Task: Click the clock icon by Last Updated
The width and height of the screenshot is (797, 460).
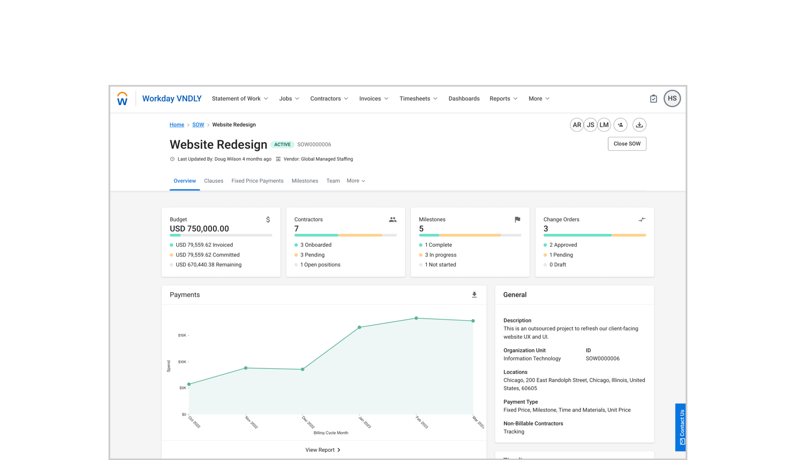Action: [x=172, y=159]
